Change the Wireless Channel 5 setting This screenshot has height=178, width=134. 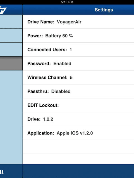coord(78,77)
